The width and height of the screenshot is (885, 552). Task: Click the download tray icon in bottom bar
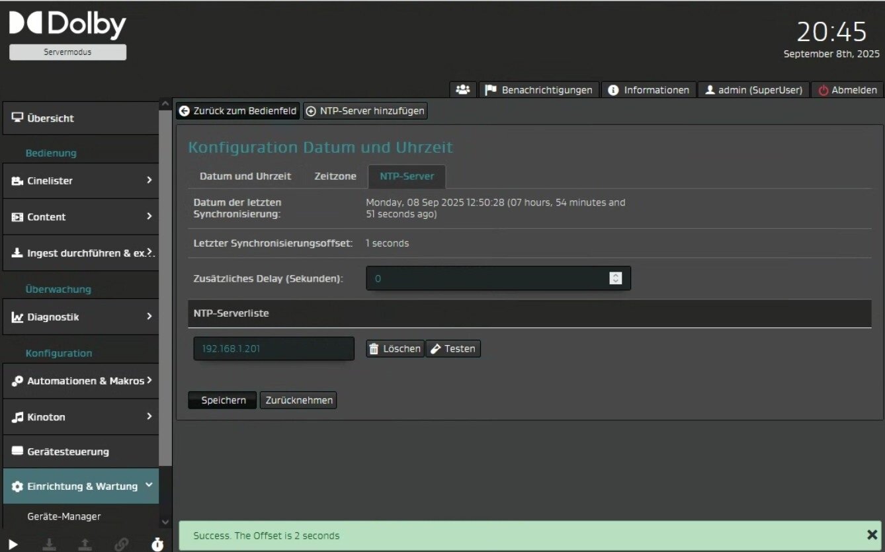[x=49, y=544]
